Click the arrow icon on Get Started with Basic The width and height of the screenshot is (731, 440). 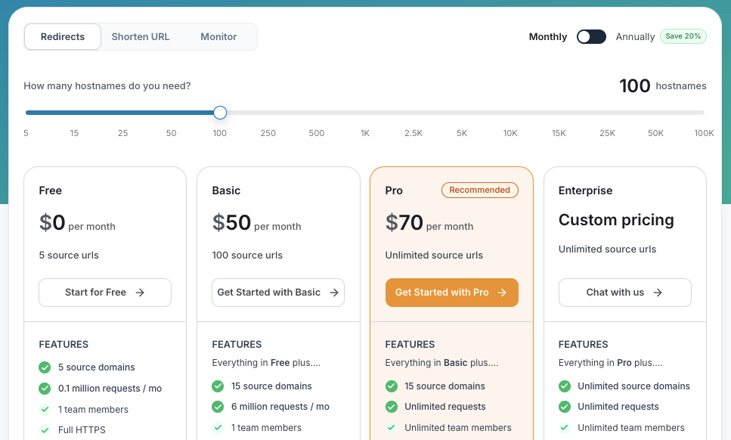(333, 293)
